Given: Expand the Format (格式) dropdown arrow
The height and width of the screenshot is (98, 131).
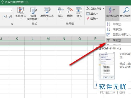Looking at the screenshot, I should click(79, 19).
